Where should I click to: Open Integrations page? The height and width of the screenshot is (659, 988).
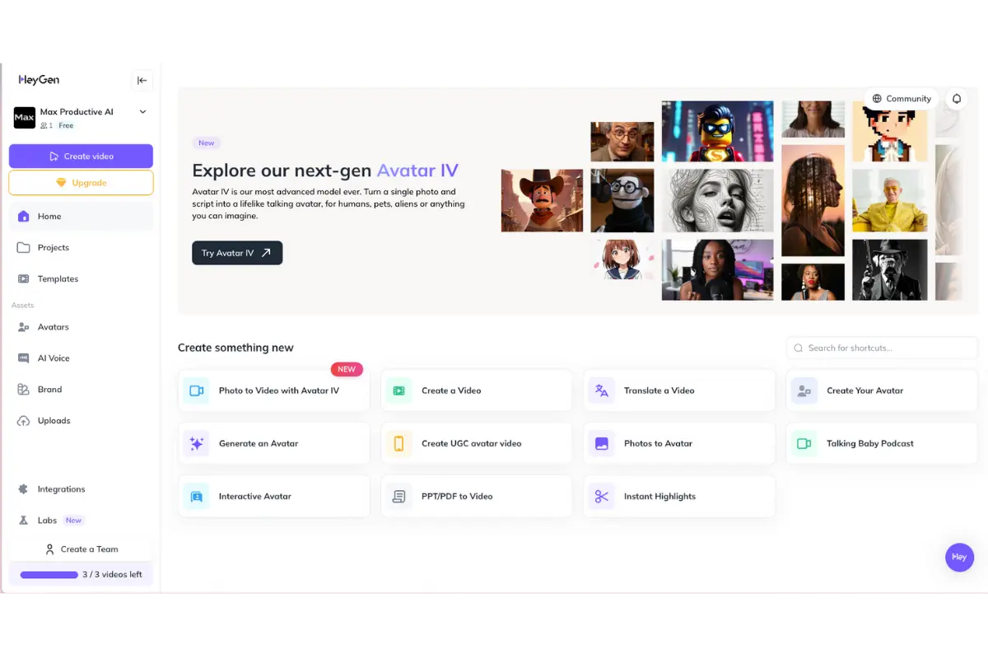pos(81,489)
